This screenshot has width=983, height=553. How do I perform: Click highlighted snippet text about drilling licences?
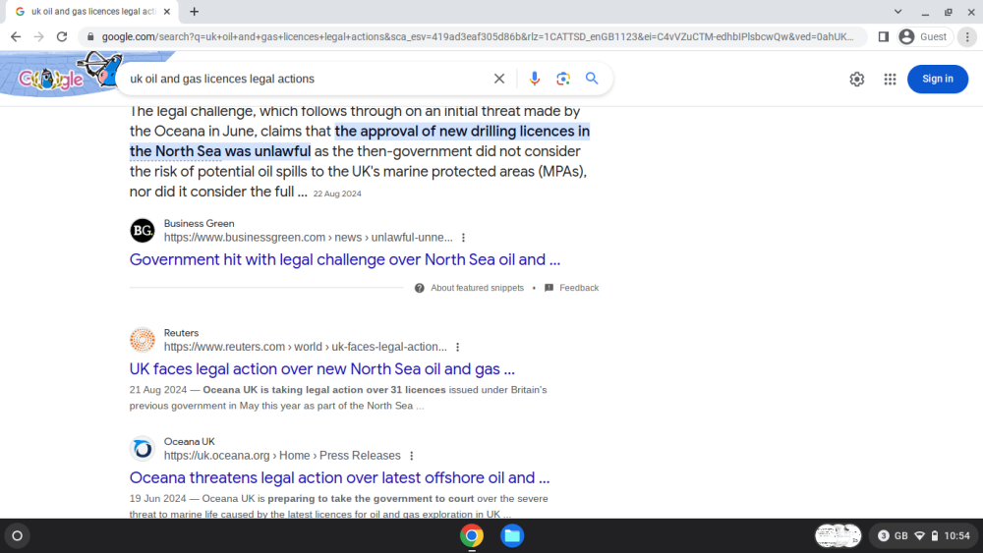point(359,141)
